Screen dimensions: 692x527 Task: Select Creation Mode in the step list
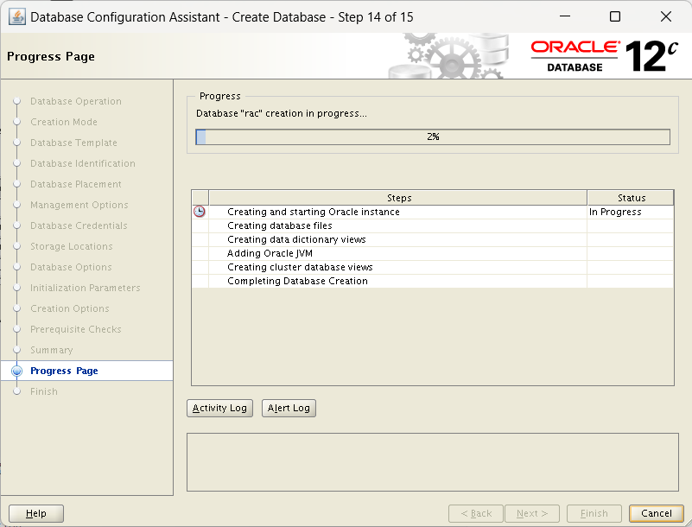(x=64, y=123)
